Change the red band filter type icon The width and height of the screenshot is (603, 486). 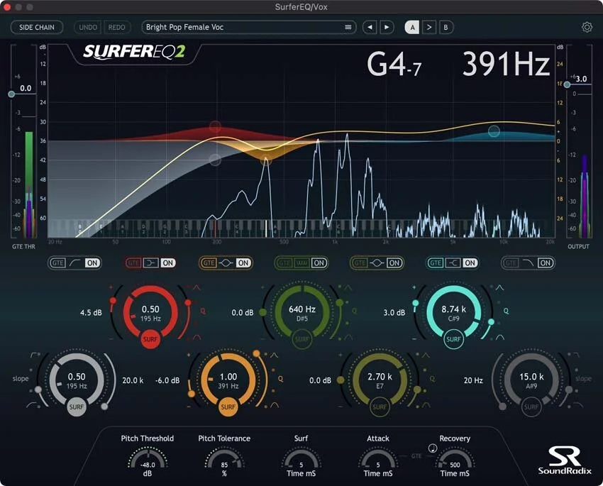point(150,263)
